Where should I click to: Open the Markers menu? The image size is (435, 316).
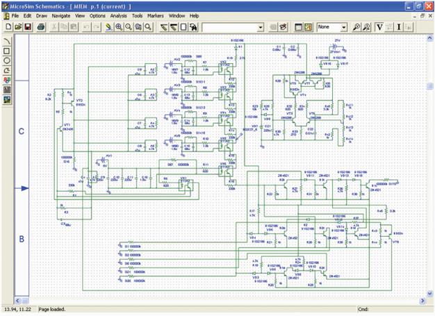coord(155,15)
